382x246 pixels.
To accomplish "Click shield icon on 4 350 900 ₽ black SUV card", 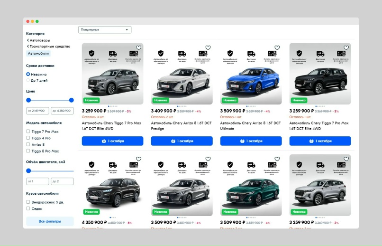I will pyautogui.click(x=91, y=164).
